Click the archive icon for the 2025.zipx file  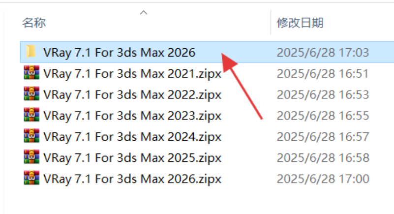31,157
